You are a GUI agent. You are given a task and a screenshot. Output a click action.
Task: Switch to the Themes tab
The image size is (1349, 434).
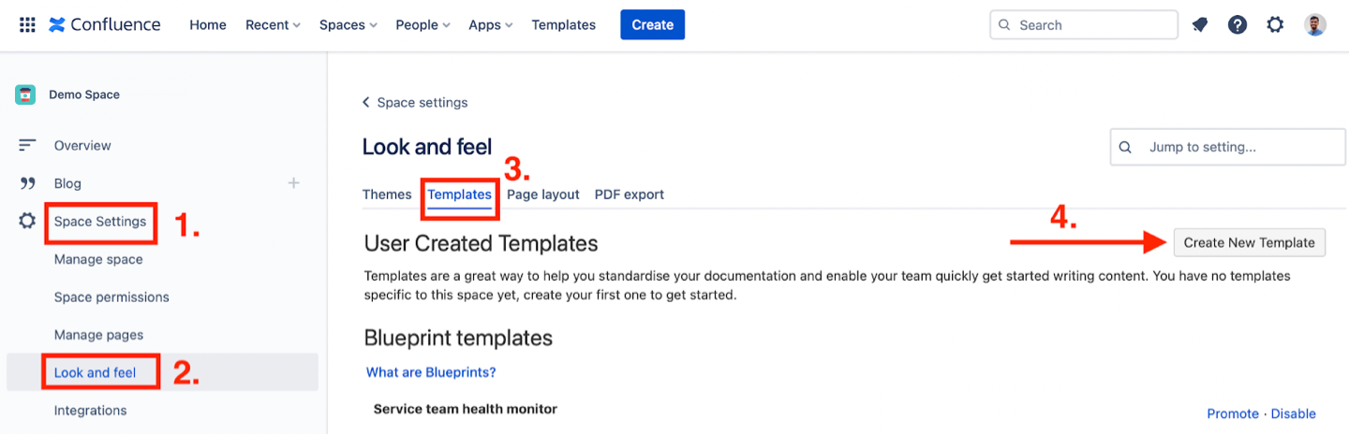click(x=387, y=195)
